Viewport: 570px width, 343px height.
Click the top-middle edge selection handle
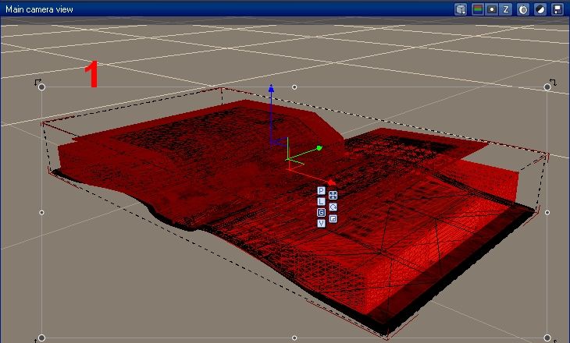tap(294, 87)
